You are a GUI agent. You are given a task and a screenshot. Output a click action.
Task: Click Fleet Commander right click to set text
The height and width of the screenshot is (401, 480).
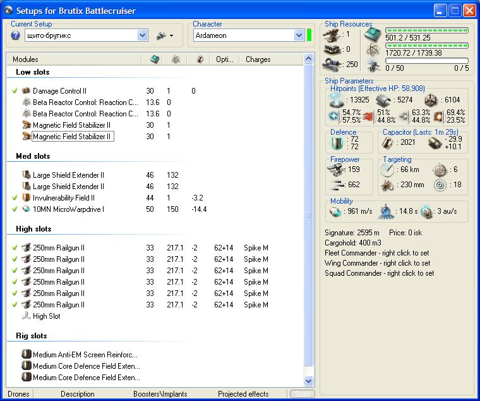tap(376, 253)
